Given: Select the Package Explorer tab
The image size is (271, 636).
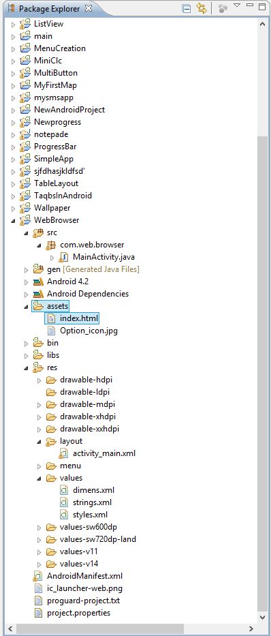Looking at the screenshot, I should (50, 8).
